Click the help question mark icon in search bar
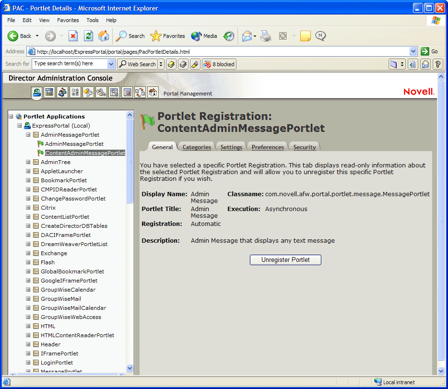The width and height of the screenshot is (448, 389). [438, 64]
